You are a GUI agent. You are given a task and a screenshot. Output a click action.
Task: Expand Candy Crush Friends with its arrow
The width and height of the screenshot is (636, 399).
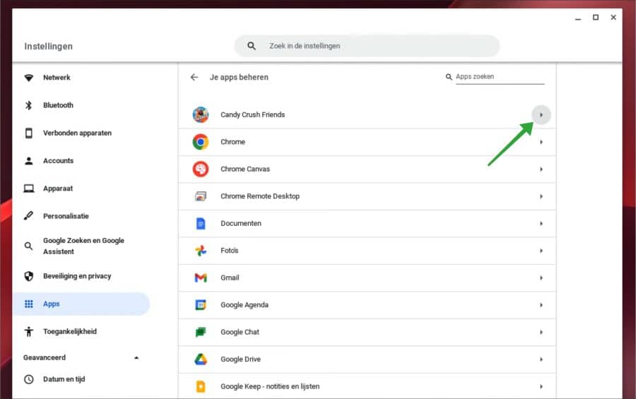point(541,114)
